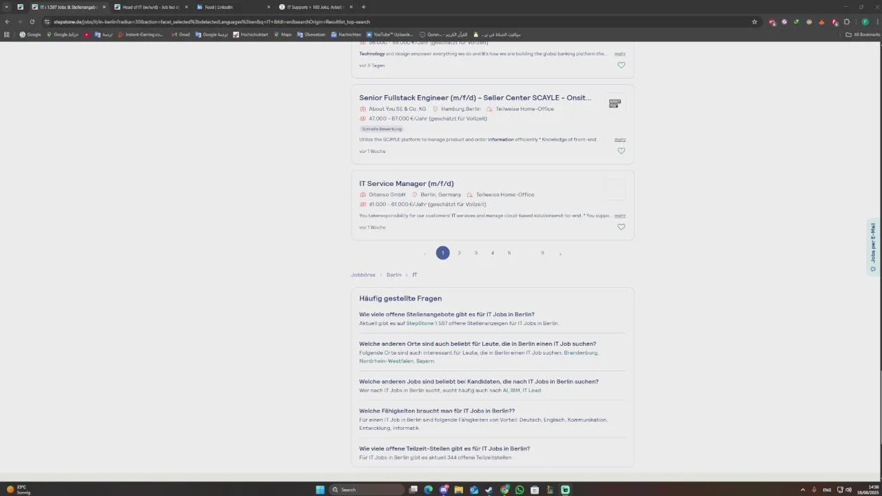
Task: Bookmark this page with the star icon
Action: coord(755,21)
